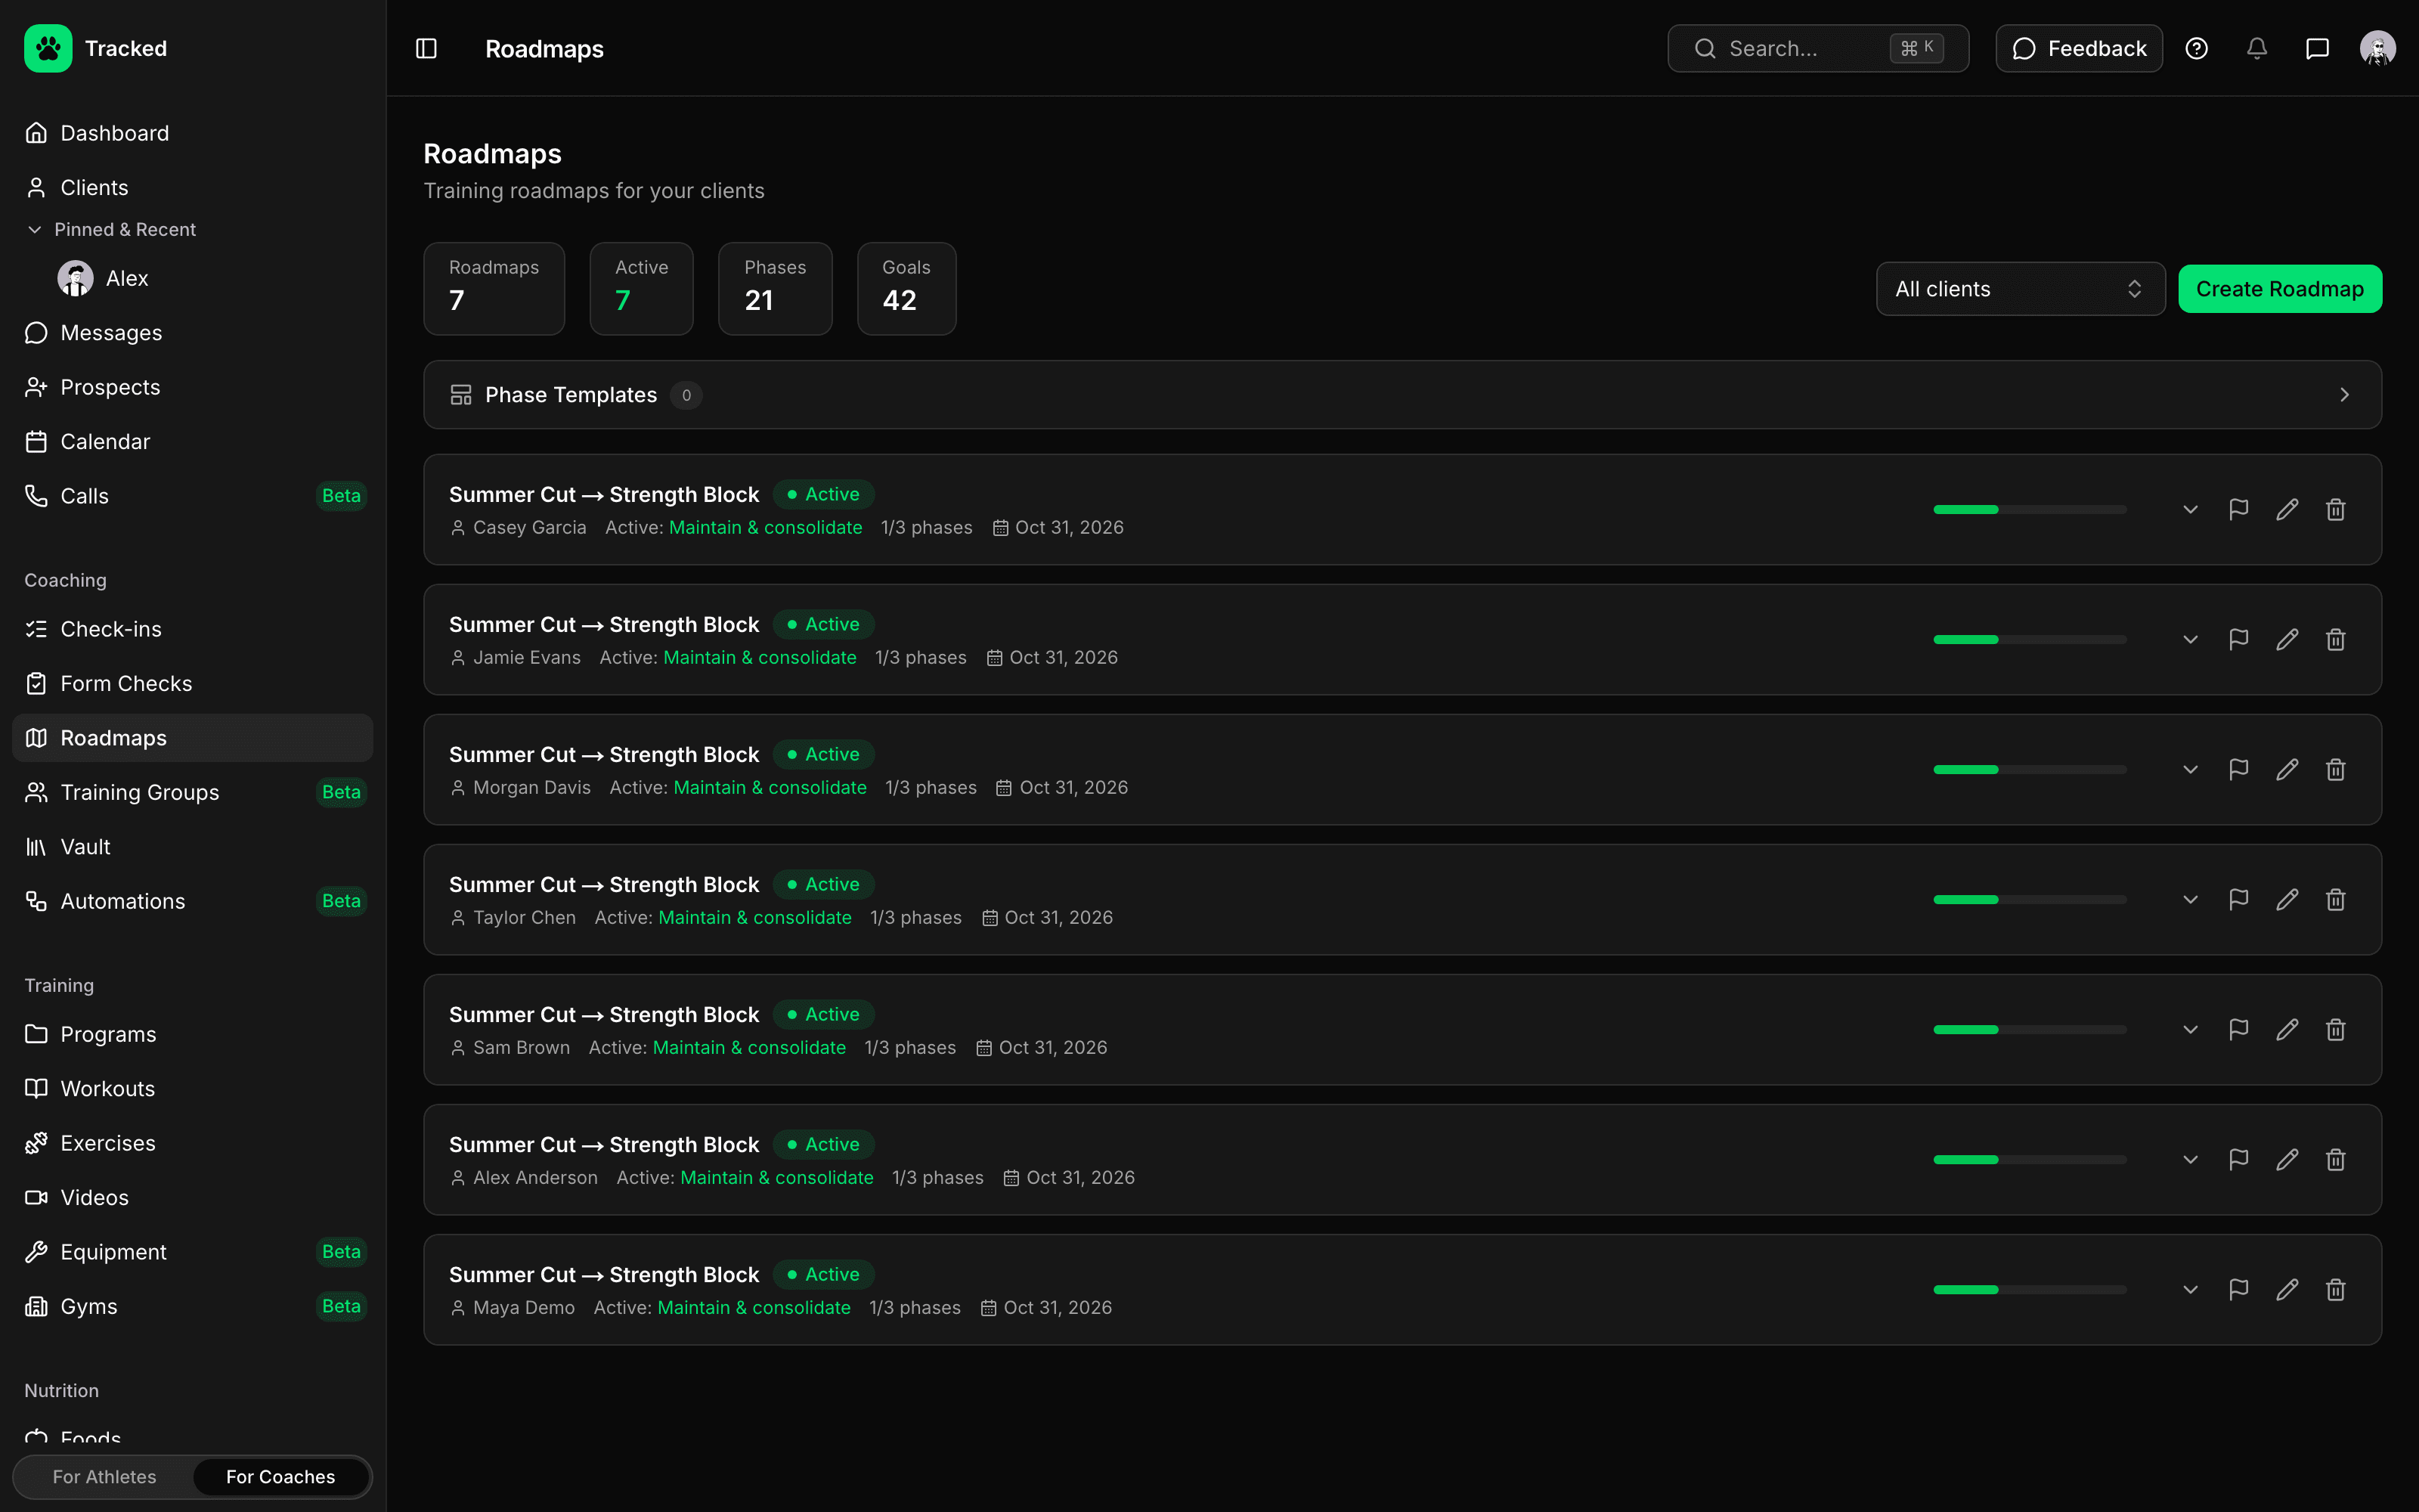Open the user profile avatar
The height and width of the screenshot is (1512, 2419).
(2377, 48)
